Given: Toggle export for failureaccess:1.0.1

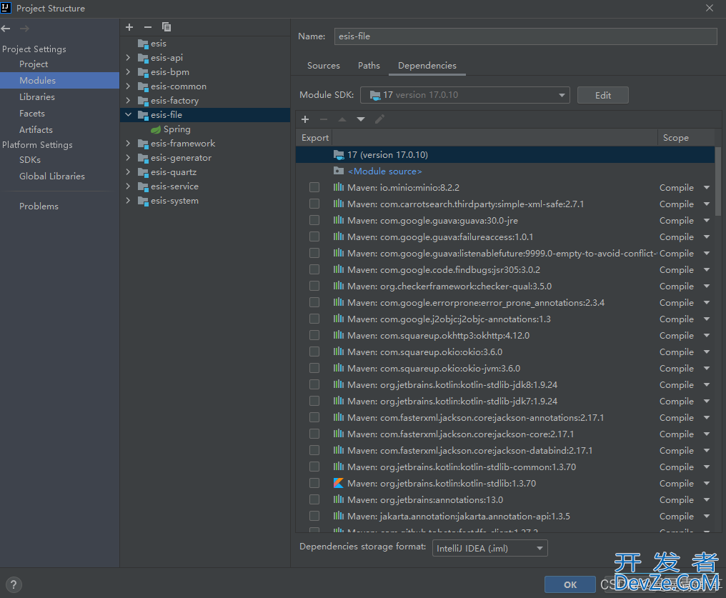Looking at the screenshot, I should [314, 236].
